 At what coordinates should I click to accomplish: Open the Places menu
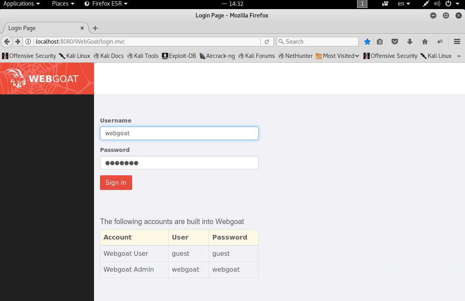[63, 4]
